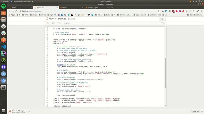The width and height of the screenshot is (204, 114).
Task: Open clock and calendar in top bar
Action: [106, 1]
